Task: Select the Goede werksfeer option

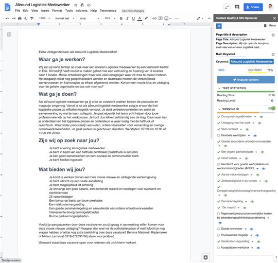Action: click(218, 229)
